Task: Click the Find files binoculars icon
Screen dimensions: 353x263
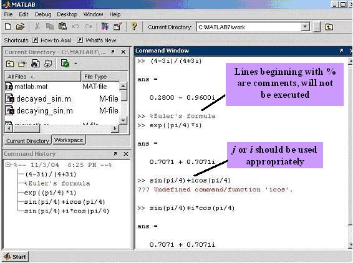Action: tap(36, 64)
